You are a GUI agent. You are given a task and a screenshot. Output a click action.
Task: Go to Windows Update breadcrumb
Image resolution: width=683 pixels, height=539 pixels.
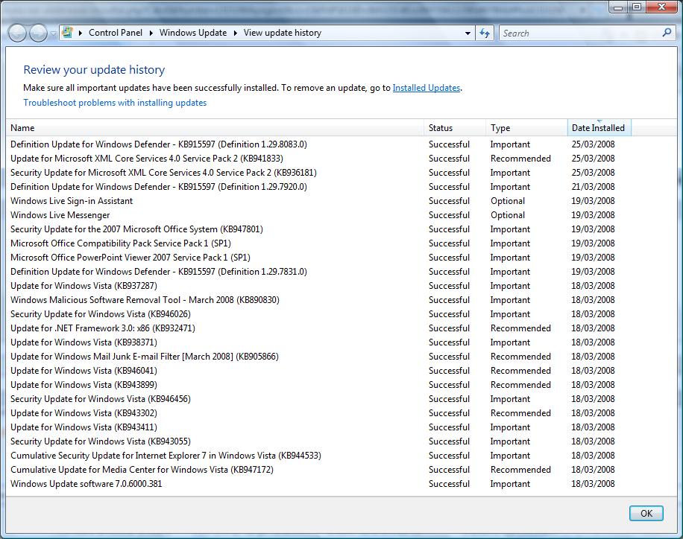pyautogui.click(x=193, y=33)
